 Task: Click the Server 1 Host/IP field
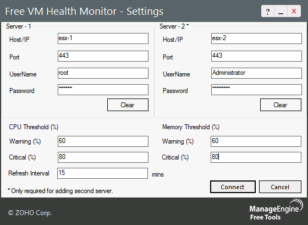coord(103,39)
